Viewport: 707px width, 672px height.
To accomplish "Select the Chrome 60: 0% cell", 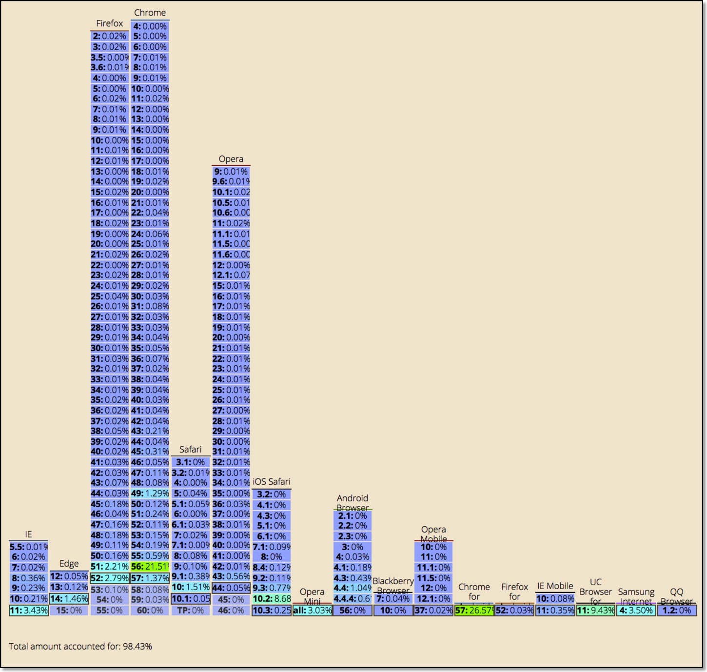I will (150, 610).
